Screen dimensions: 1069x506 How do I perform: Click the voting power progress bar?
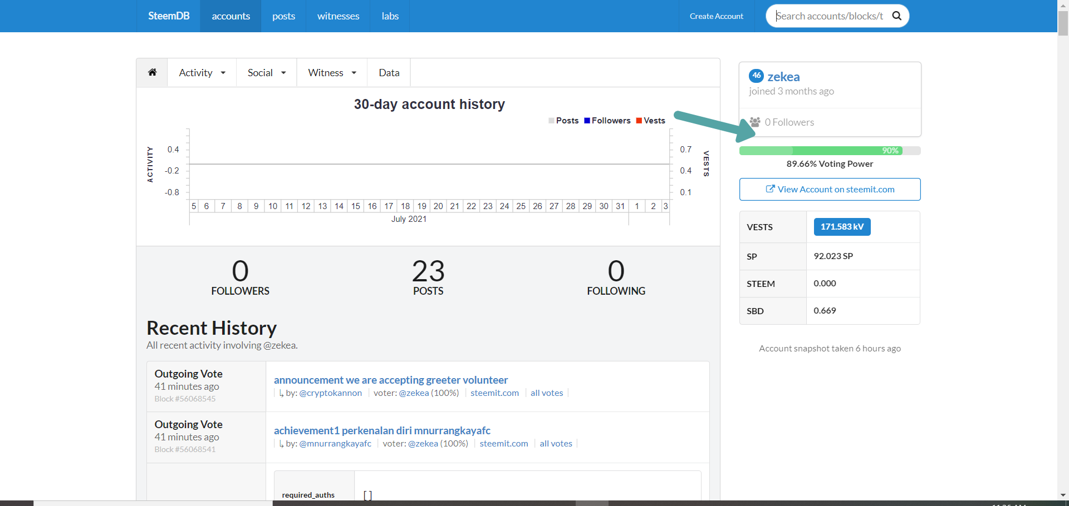830,151
